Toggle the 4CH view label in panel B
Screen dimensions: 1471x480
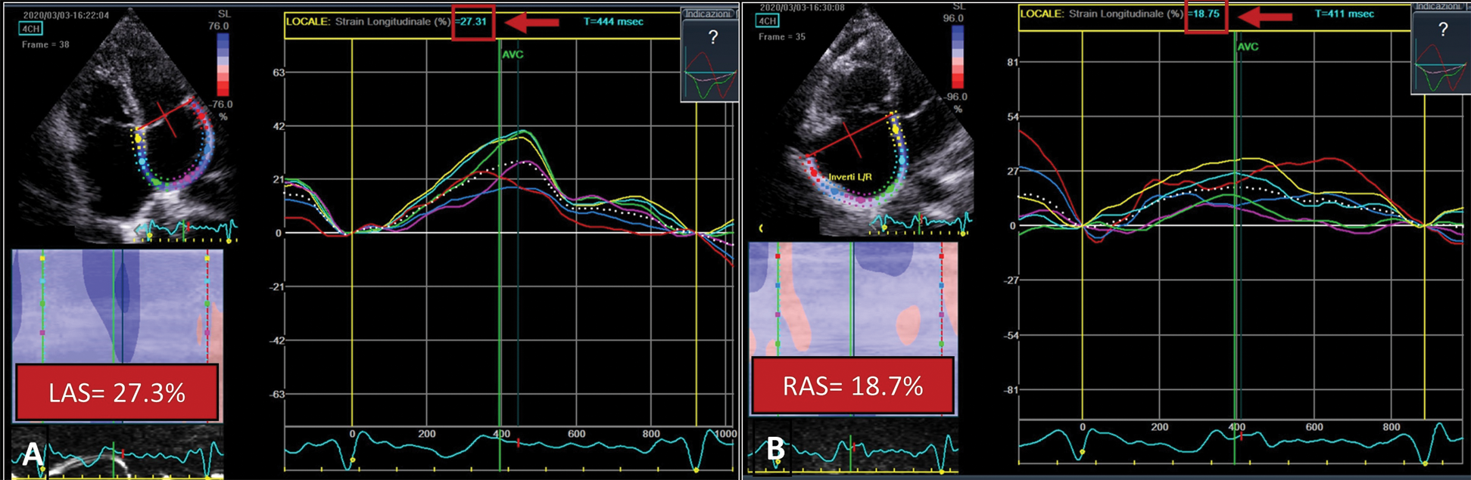point(767,20)
